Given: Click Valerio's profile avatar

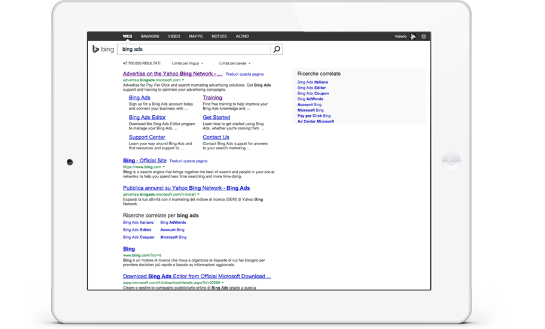Looking at the screenshot, I should pos(412,36).
